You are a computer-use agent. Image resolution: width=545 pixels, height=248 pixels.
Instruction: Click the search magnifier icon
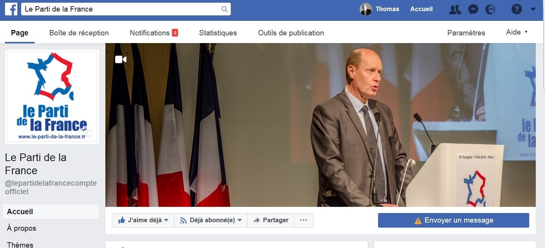[225, 9]
